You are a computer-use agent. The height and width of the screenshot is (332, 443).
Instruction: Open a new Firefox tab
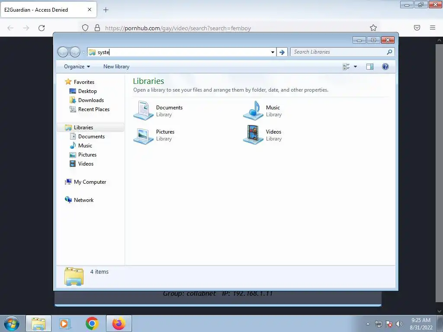click(106, 10)
